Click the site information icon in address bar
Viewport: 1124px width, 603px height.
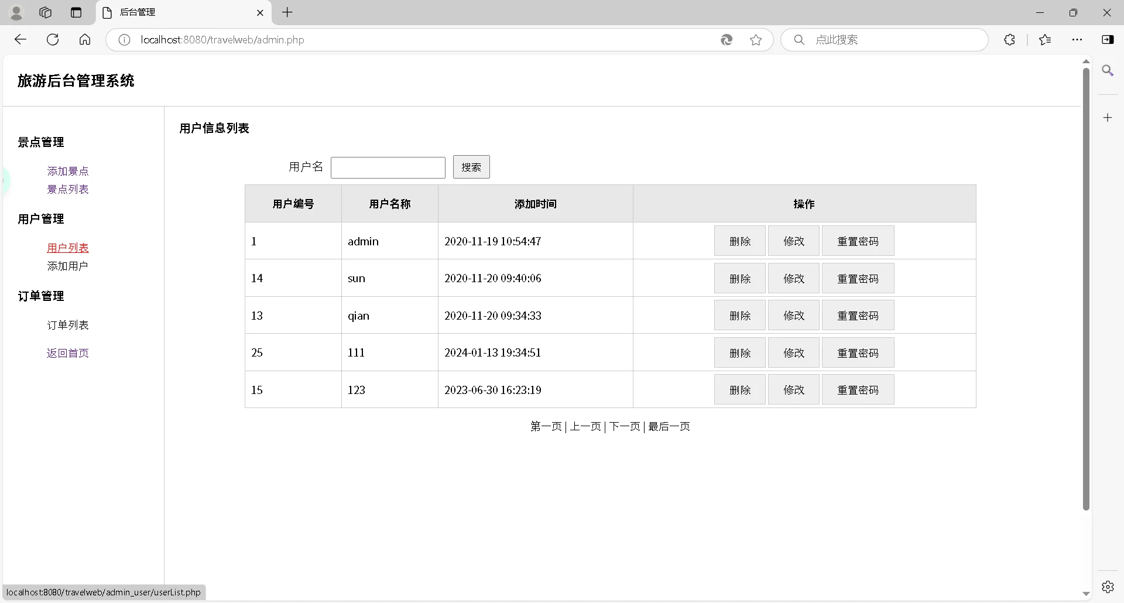pyautogui.click(x=123, y=39)
